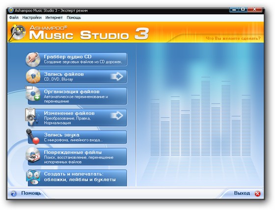Click the red X exit icon

pos(257,193)
